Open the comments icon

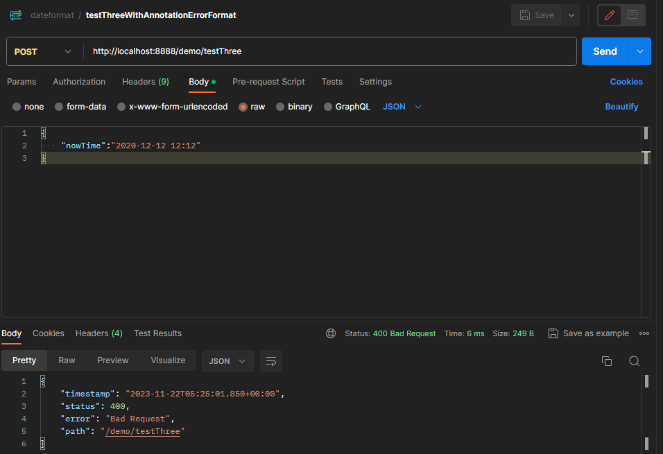[x=632, y=15]
